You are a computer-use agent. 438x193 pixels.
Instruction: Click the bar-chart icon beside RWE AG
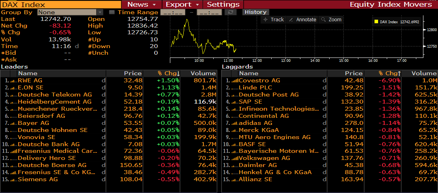14,81
